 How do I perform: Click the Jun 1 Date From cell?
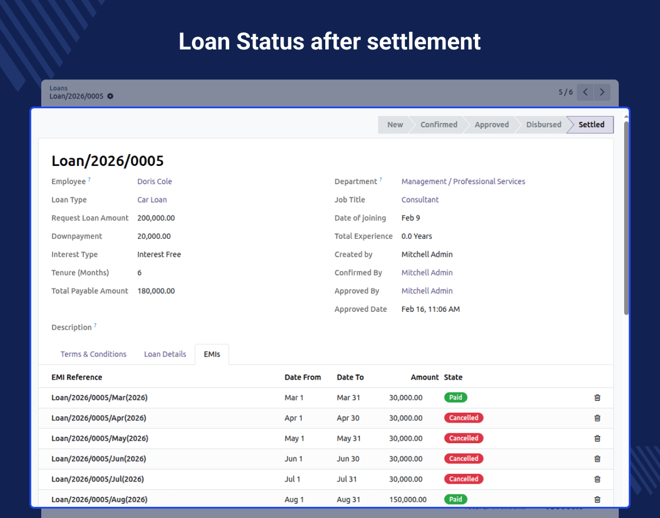pos(293,459)
